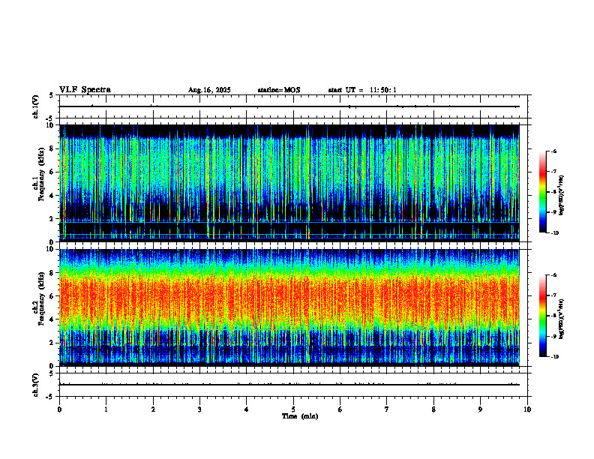Click the ch.1 spectrogram panel
This screenshot has height=459, width=594.
point(289,183)
